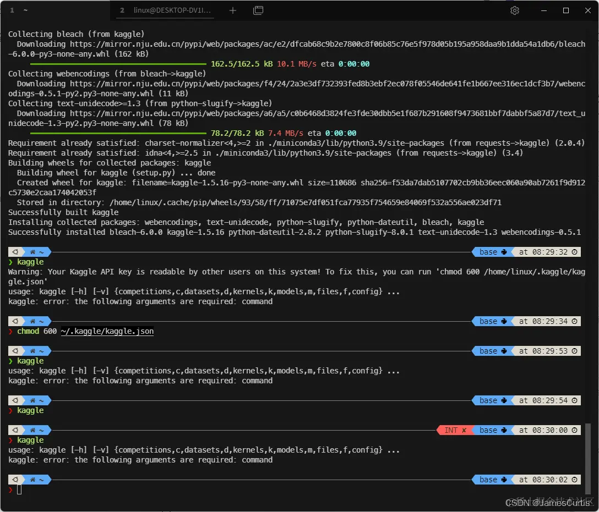The width and height of the screenshot is (599, 512).
Task: Click 'Successfully built kaggle' line
Action: (x=63, y=212)
